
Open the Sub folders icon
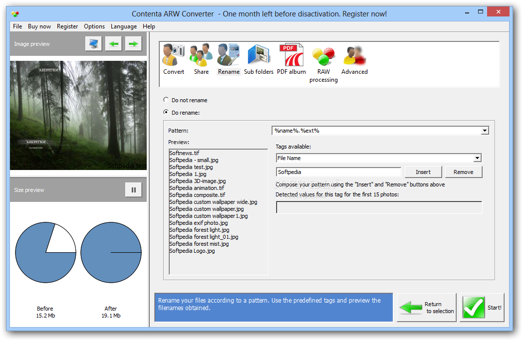pos(259,59)
